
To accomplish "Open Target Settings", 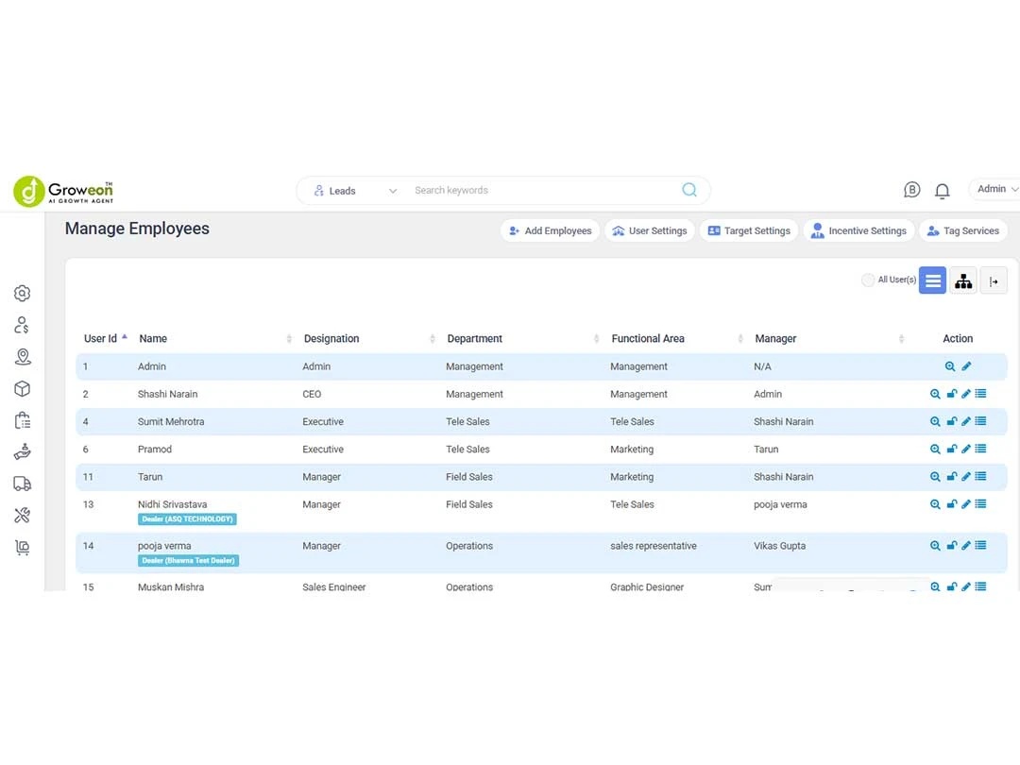I will pos(748,230).
